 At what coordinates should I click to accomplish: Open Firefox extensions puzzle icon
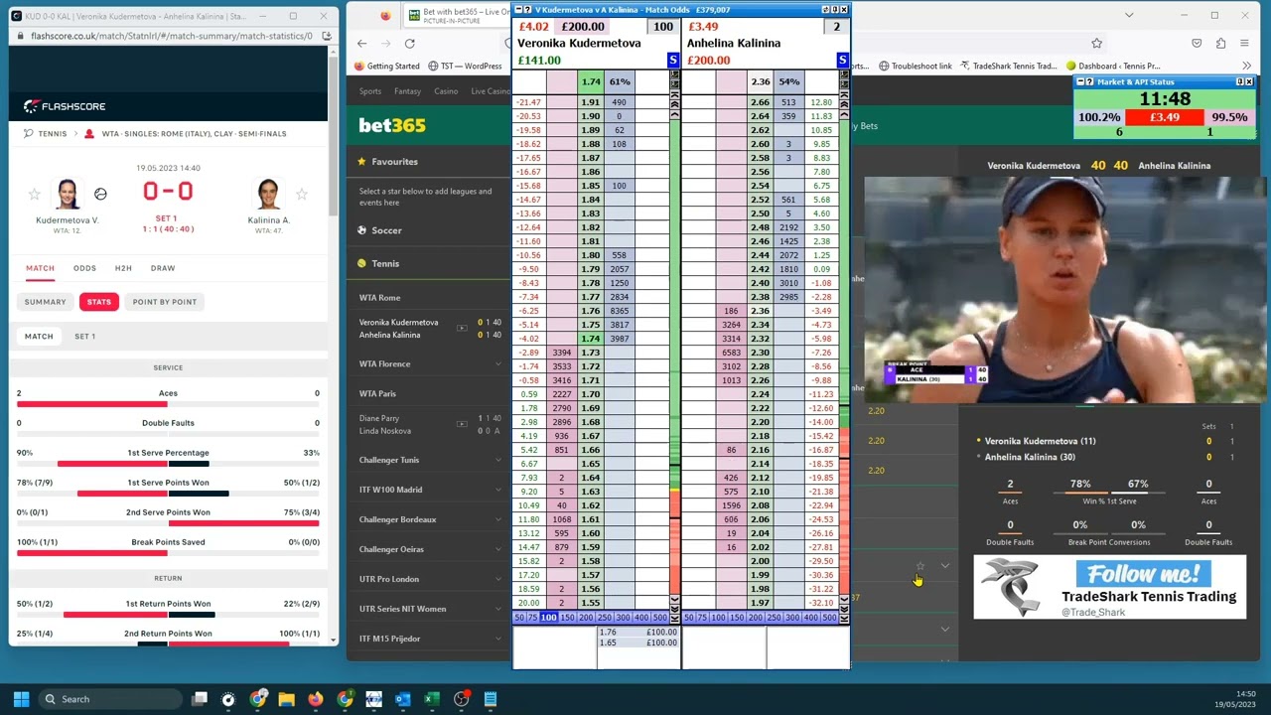tap(1221, 44)
